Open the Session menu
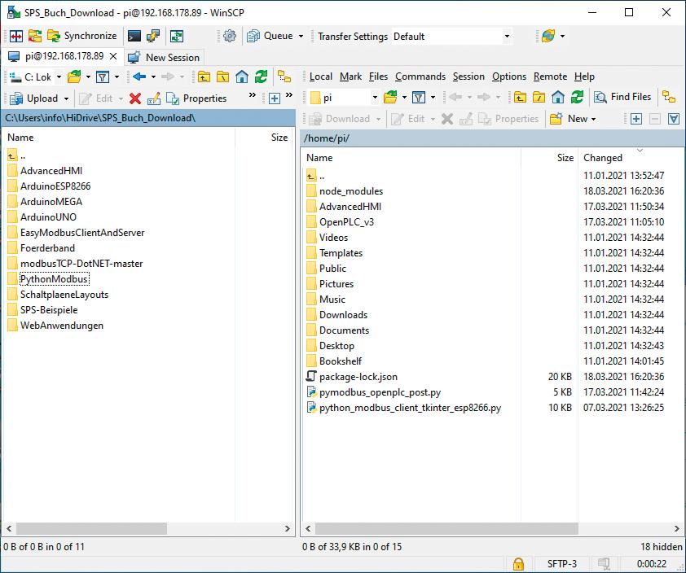Screen dimensions: 686x573 click(x=468, y=77)
